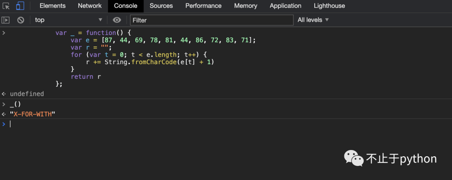
Task: Switch to the Network tab
Action: point(90,6)
